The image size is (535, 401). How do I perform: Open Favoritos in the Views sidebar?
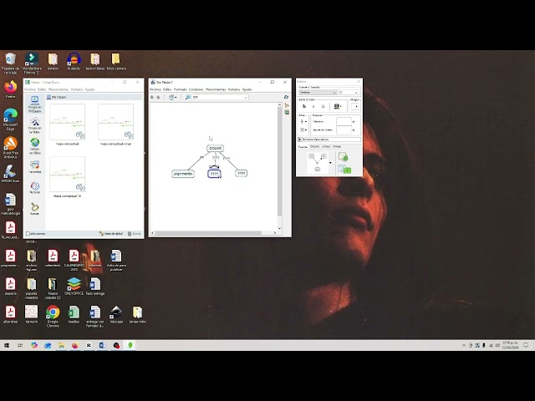(x=34, y=167)
